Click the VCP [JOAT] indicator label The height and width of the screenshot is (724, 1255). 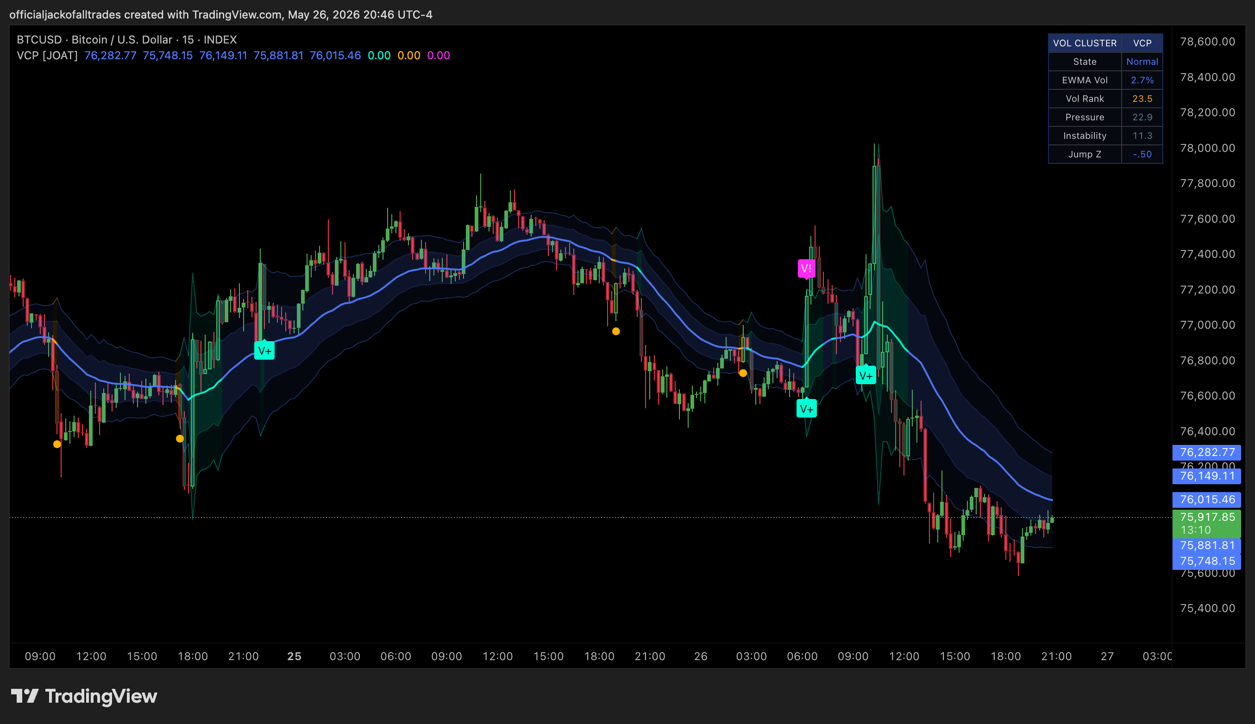click(47, 55)
